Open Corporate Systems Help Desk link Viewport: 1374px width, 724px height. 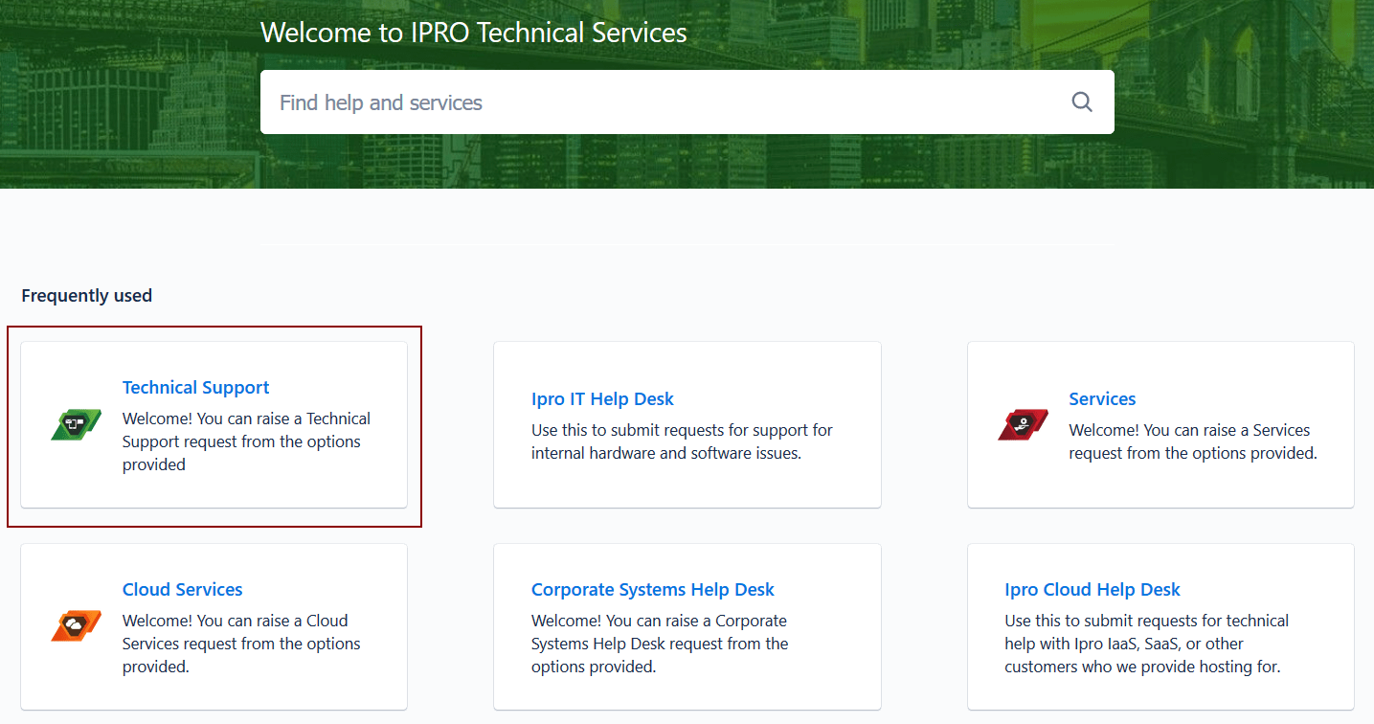653,589
